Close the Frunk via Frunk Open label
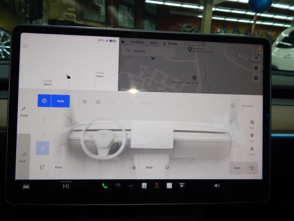This screenshot has width=294, height=221. 48,82
